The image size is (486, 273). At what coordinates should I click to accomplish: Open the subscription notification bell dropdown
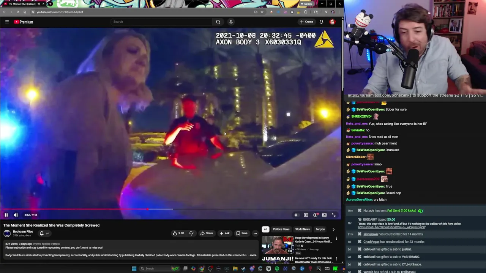click(44, 233)
